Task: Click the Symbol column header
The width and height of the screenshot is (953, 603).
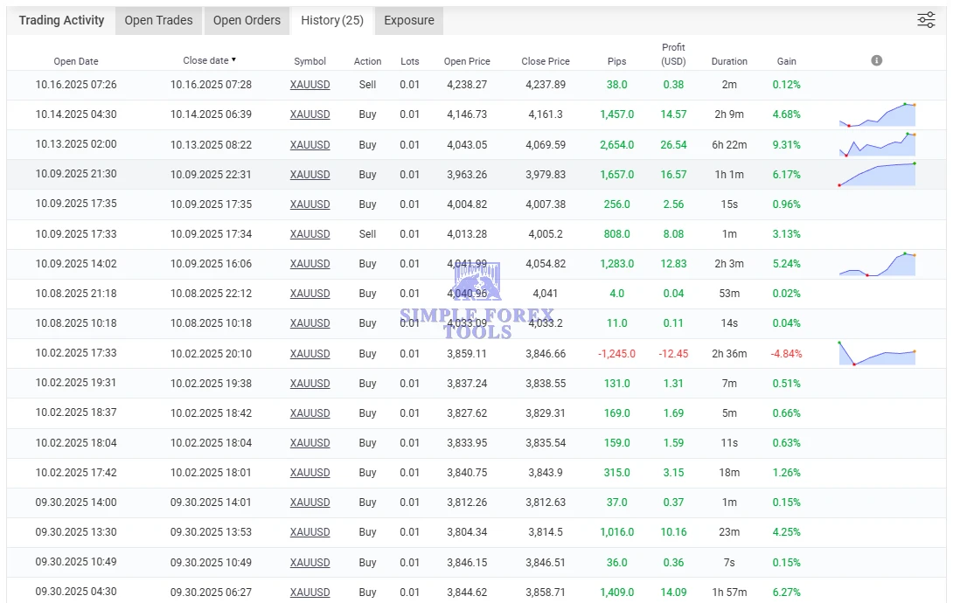Action: 310,61
